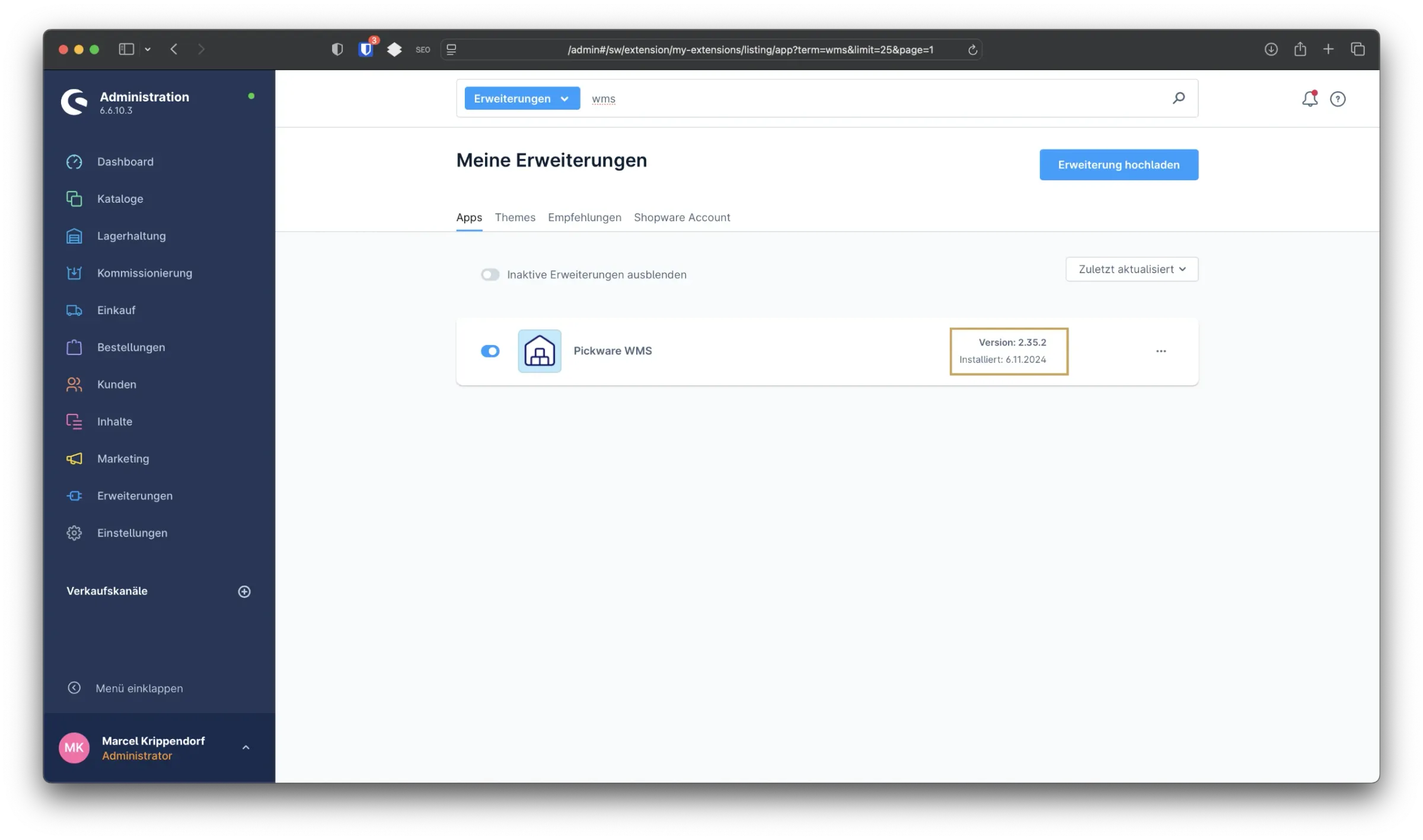Open the Kommissionierung section
Image resolution: width=1423 pixels, height=840 pixels.
point(144,273)
